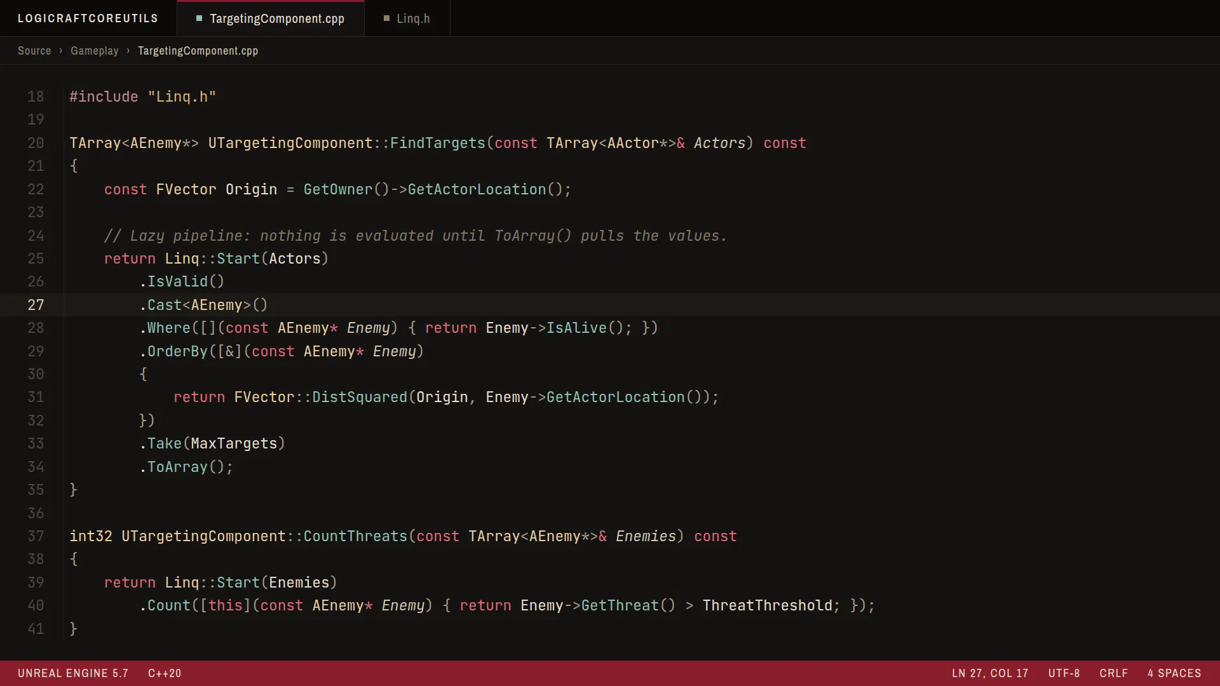The image size is (1220, 686).
Task: Click line number 37 in the gutter
Action: pyautogui.click(x=36, y=536)
